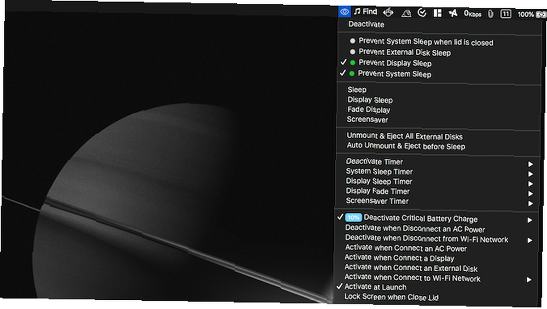
Task: Open the 0 Kbps network speed indicator
Action: coord(473,14)
